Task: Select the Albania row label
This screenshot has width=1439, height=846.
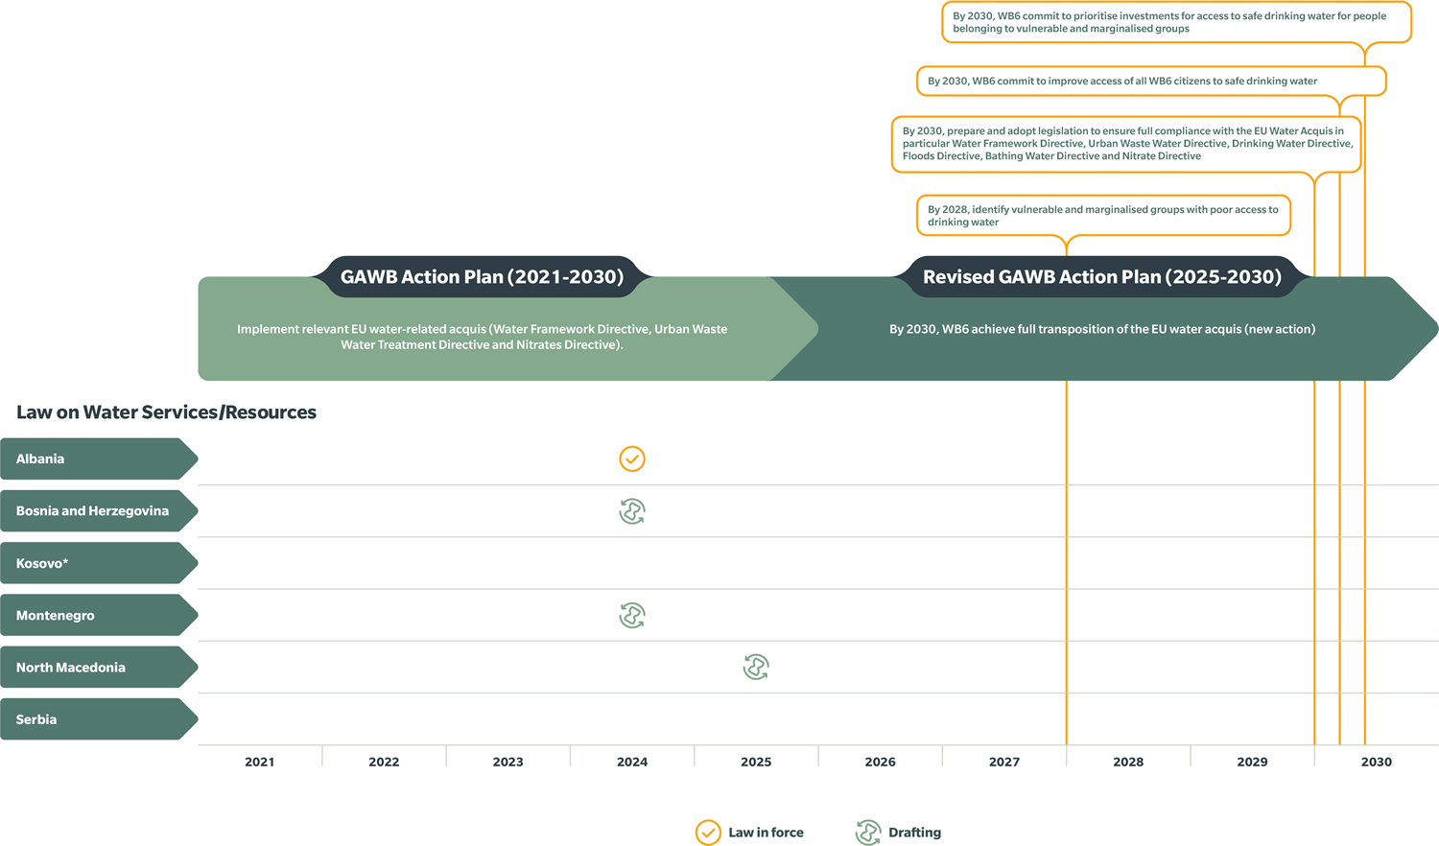Action: (x=99, y=459)
